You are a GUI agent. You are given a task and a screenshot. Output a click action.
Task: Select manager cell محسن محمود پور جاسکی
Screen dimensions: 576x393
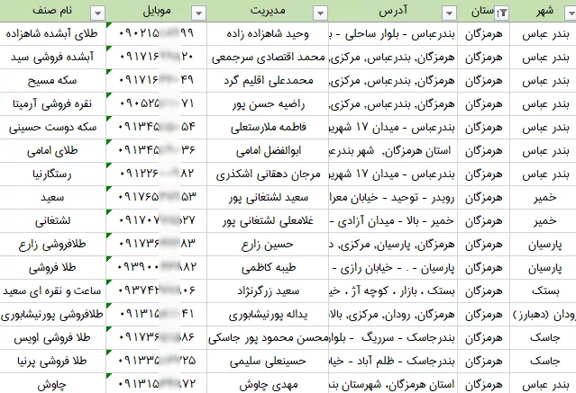point(268,338)
